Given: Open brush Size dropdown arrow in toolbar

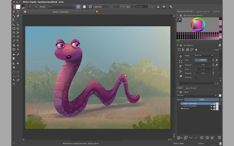Looking at the screenshot, I should pos(152,7).
